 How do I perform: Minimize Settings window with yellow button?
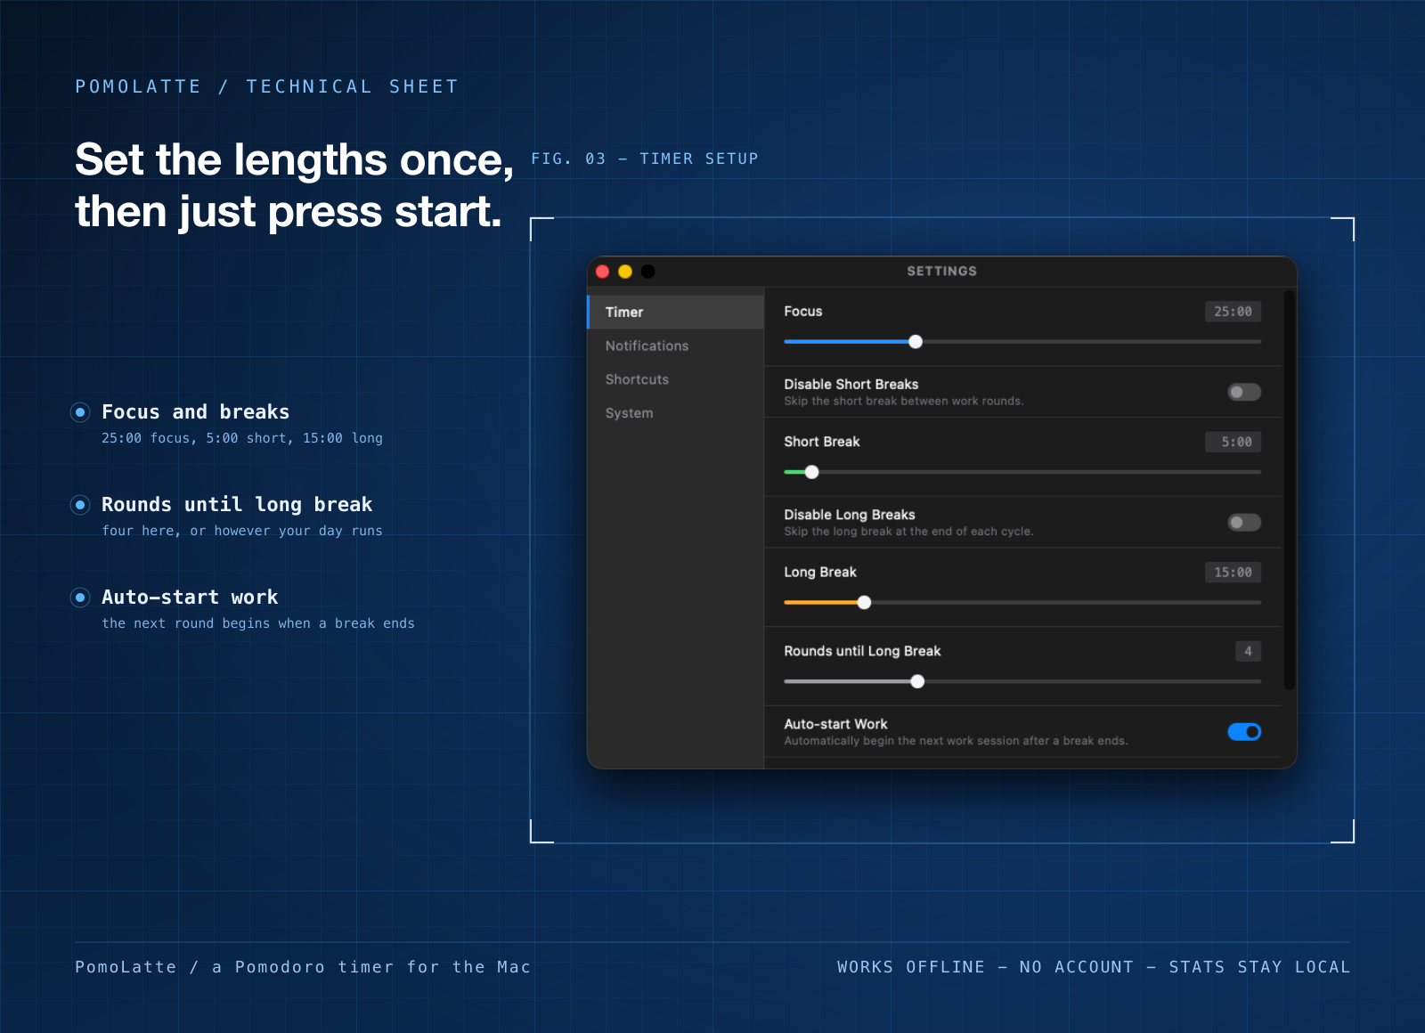pos(625,272)
